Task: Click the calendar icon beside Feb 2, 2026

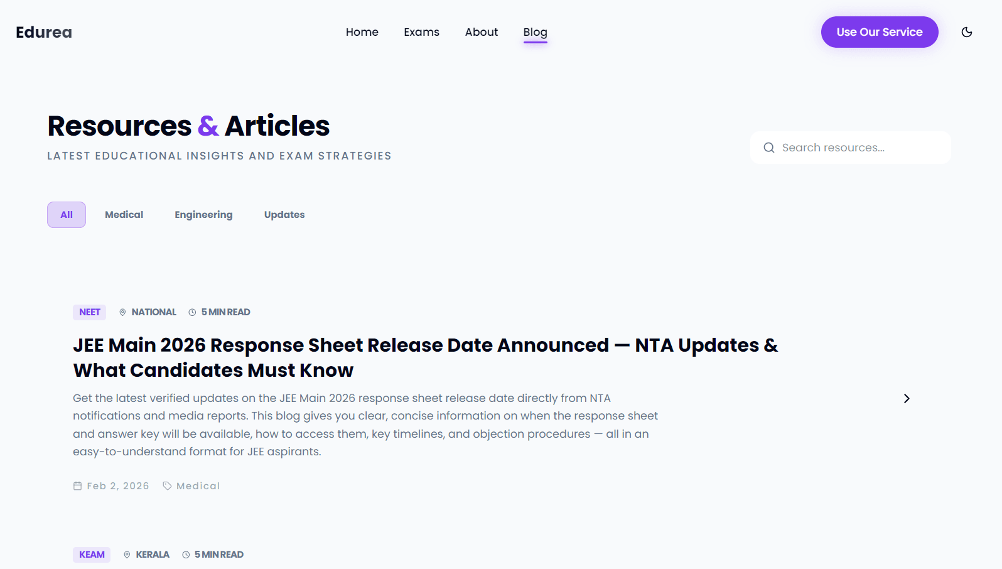Action: coord(78,486)
